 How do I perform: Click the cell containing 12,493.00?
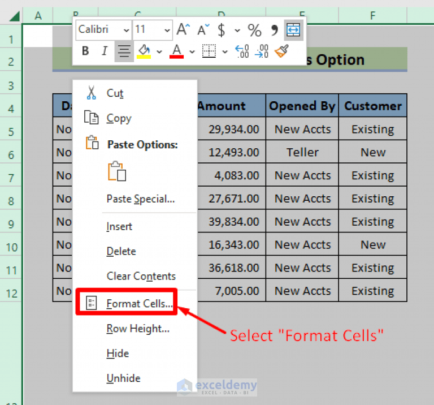[231, 152]
